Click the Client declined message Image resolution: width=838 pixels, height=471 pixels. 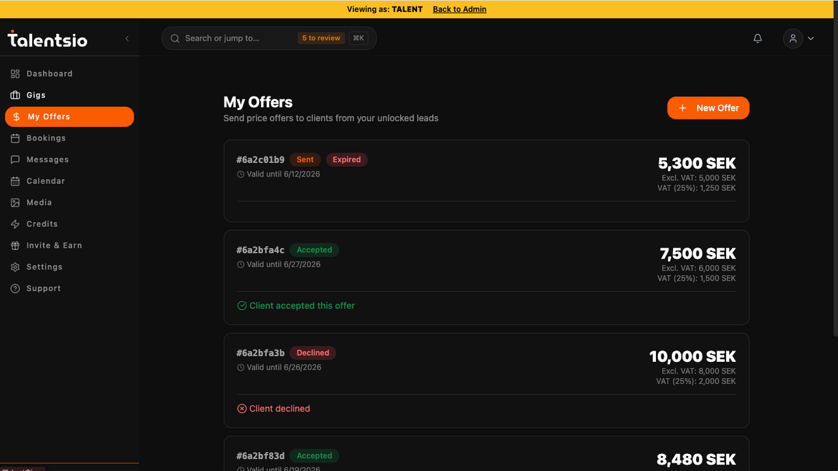coord(274,409)
